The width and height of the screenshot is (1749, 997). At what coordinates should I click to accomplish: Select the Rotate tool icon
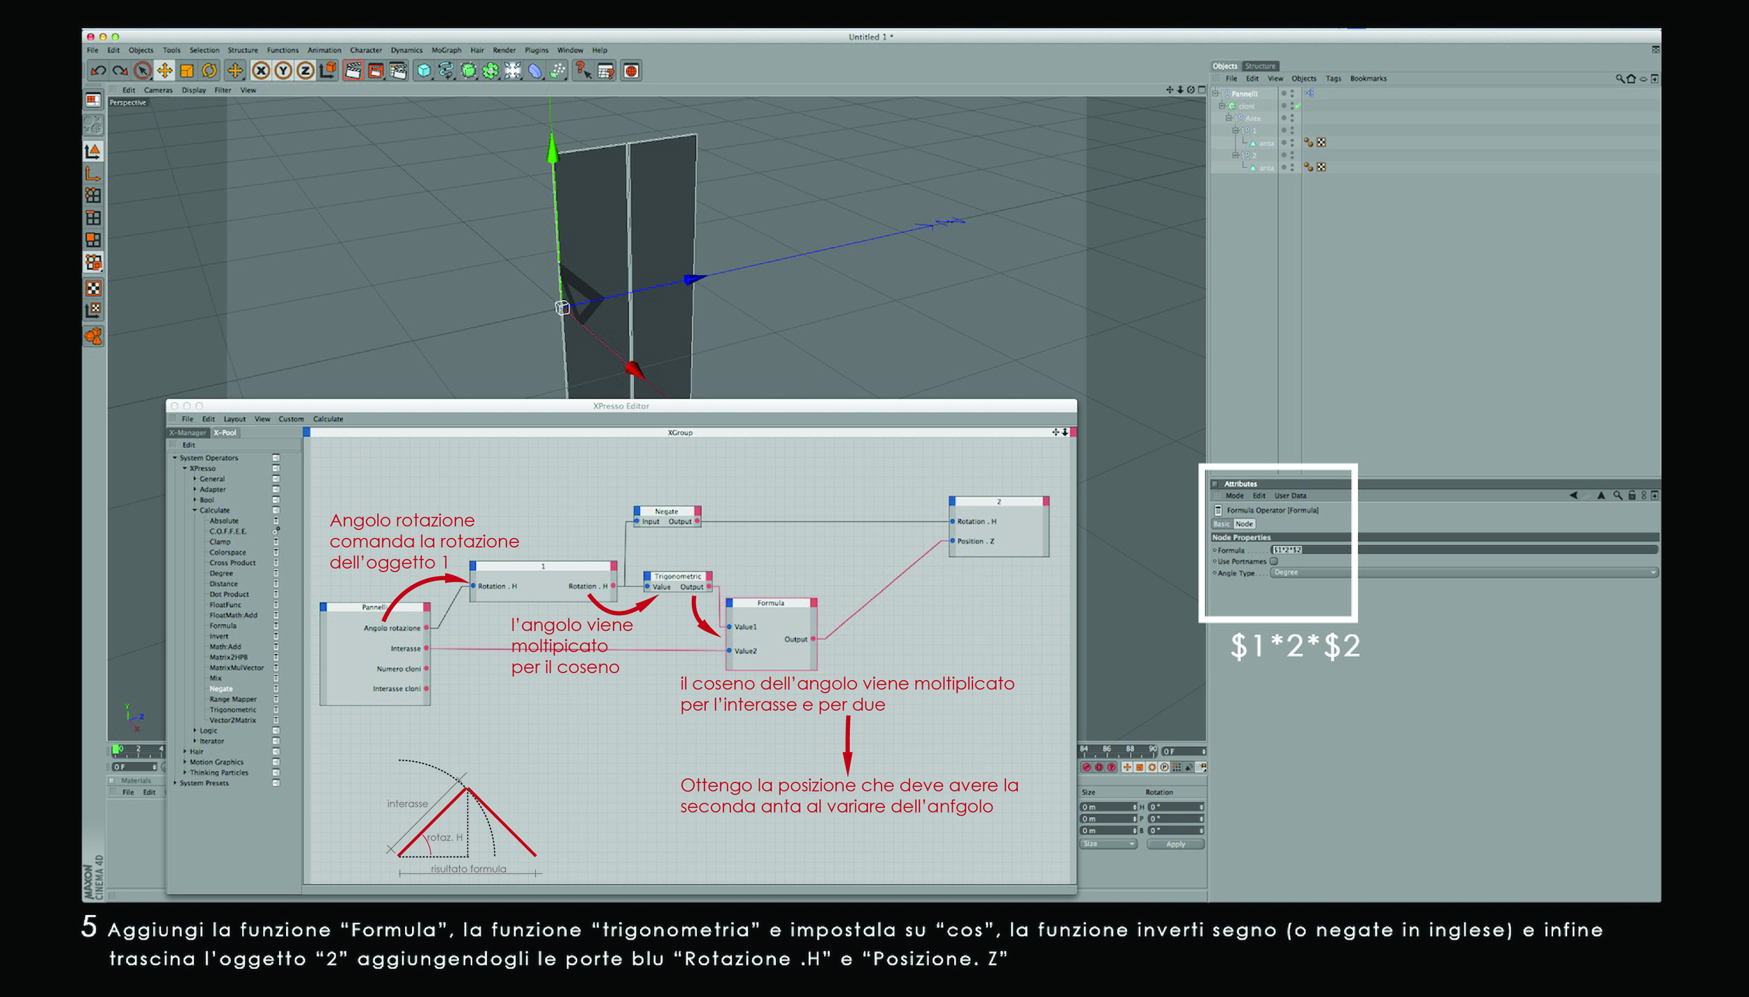209,71
